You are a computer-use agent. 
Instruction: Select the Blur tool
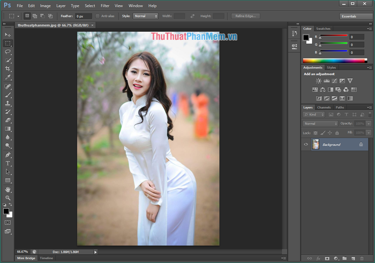tap(7, 137)
